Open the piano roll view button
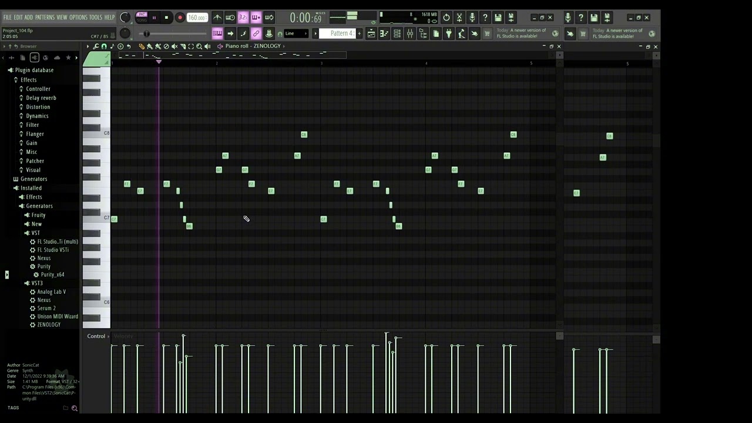Viewport: 752px width, 423px height. pos(384,33)
